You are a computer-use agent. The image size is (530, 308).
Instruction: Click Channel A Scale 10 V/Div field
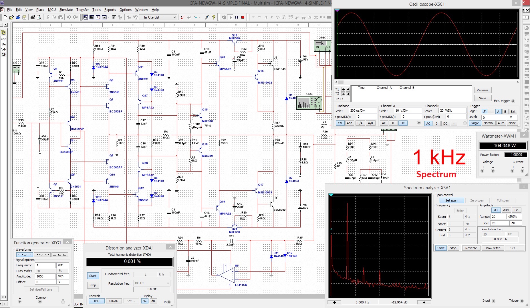pyautogui.click(x=408, y=111)
